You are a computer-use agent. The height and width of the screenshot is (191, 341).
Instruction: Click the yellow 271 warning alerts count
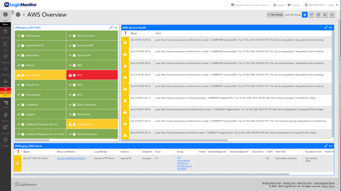(x=5, y=95)
